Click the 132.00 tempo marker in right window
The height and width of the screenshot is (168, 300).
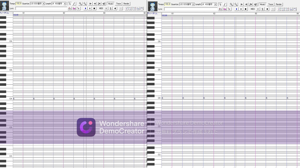tap(164, 15)
